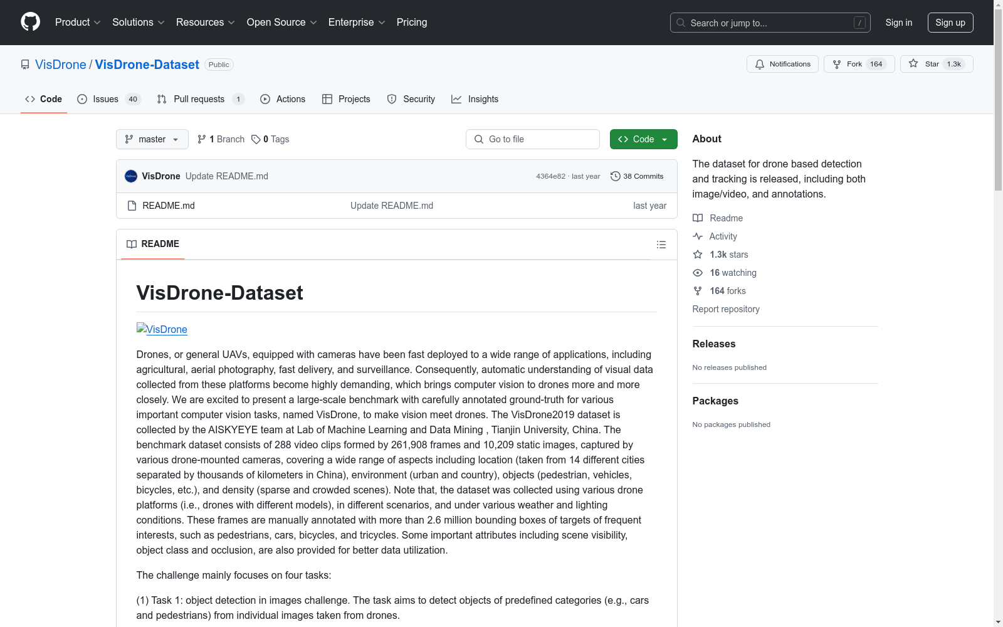View the 16 watching link
Viewport: 1003px width, 627px height.
[x=725, y=273]
